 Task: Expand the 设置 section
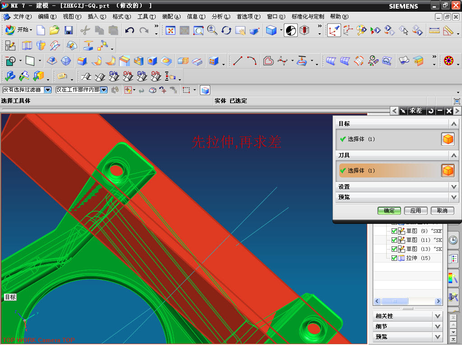(x=454, y=187)
